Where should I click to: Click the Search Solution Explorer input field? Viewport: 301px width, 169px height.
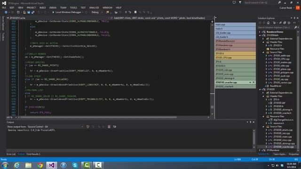point(276,27)
